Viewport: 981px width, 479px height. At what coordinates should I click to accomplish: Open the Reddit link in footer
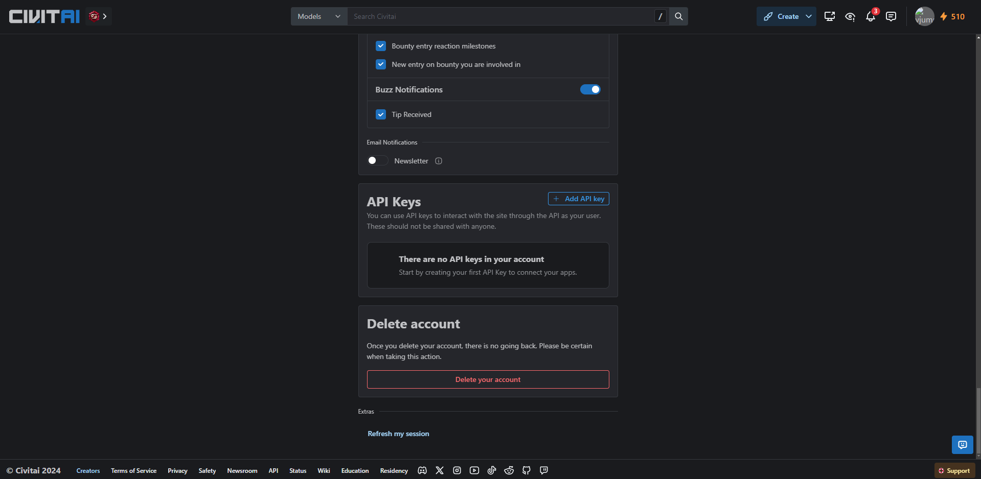click(509, 470)
